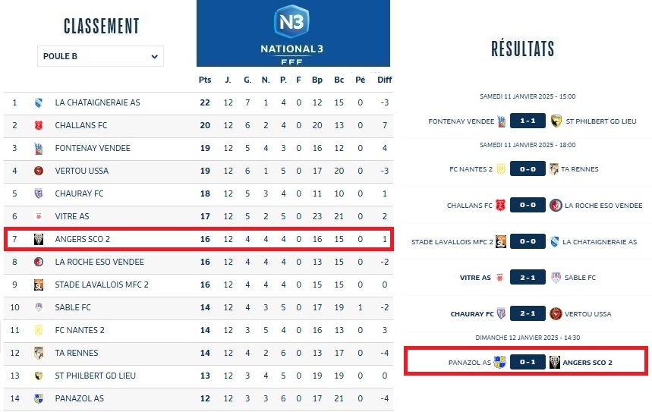Click the Sable FC crest in results
Screen dimensions: 652x412
555,278
